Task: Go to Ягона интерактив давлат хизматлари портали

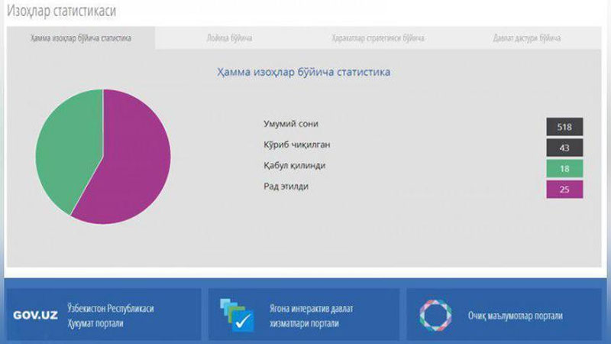Action: coord(313,315)
